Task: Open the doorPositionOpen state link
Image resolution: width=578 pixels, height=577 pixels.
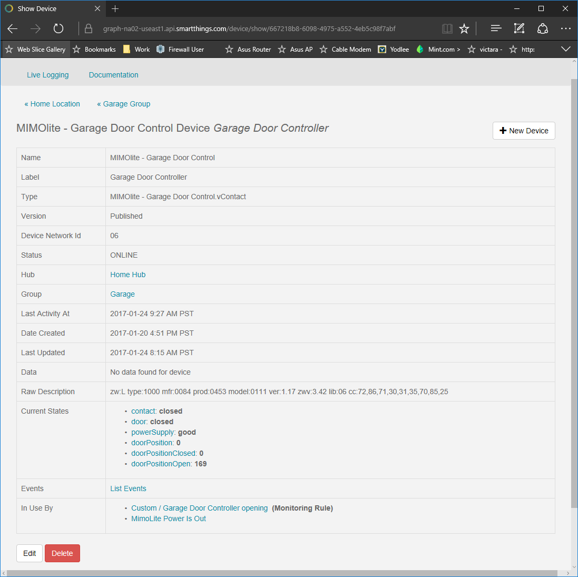Action: pyautogui.click(x=161, y=464)
